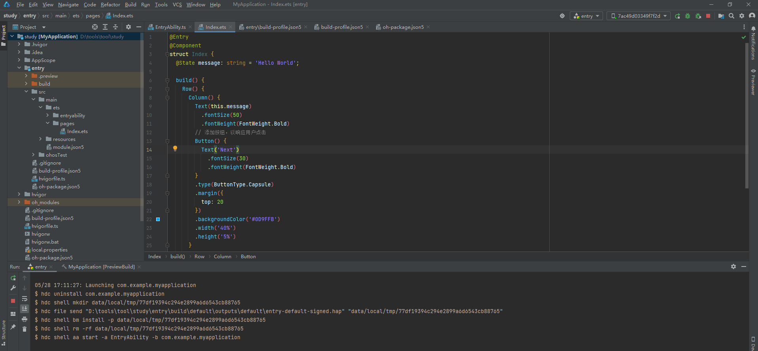758x351 pixels.
Task: Open Search Everywhere magnifier
Action: point(732,16)
